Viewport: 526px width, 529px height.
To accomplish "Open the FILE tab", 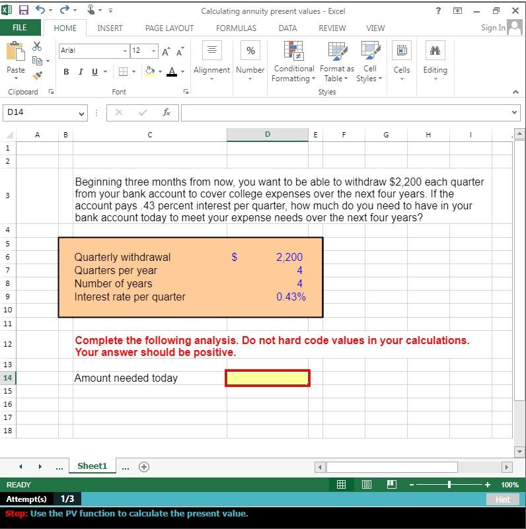I will [x=20, y=28].
